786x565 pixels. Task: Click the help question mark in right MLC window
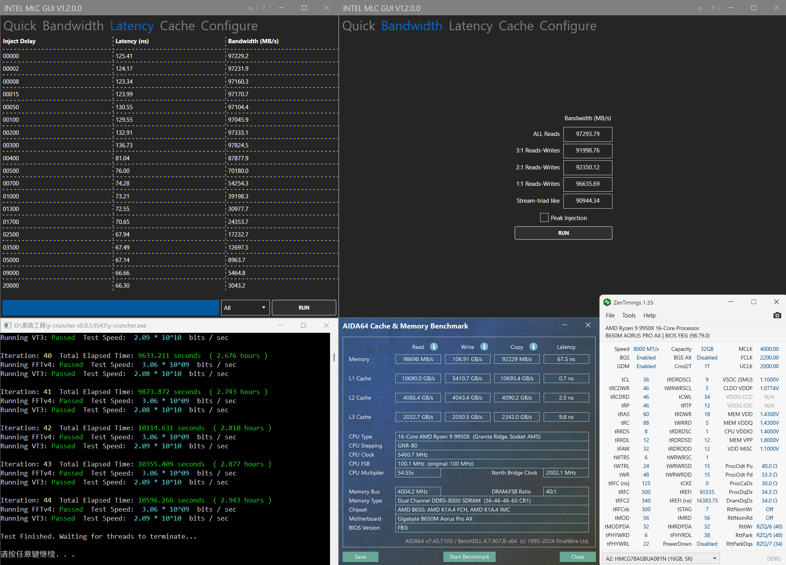coord(713,8)
